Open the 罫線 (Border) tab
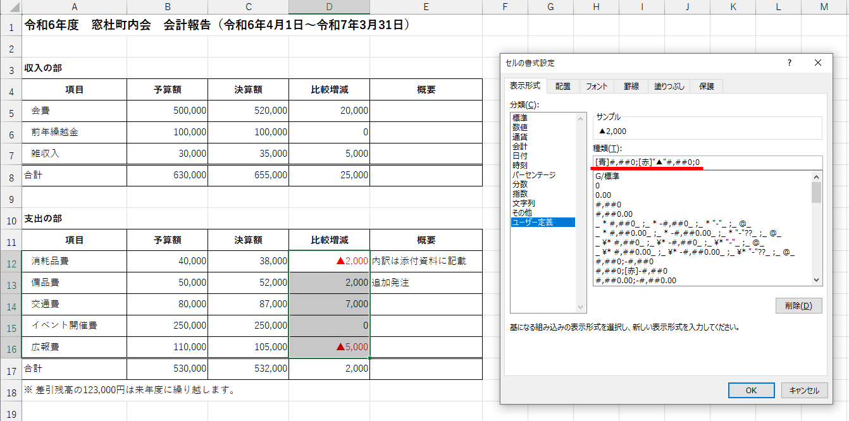849x421 pixels. (x=630, y=87)
